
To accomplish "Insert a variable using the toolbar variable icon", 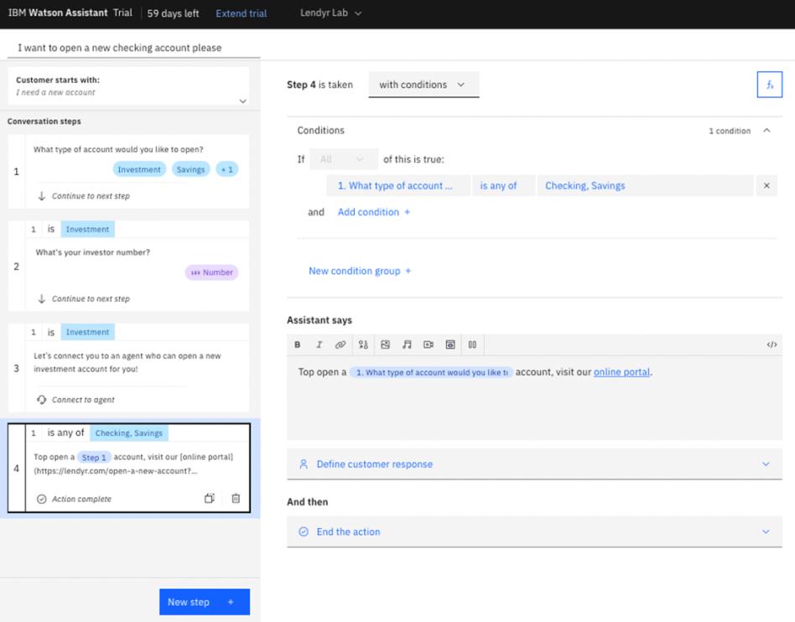I will [x=363, y=345].
